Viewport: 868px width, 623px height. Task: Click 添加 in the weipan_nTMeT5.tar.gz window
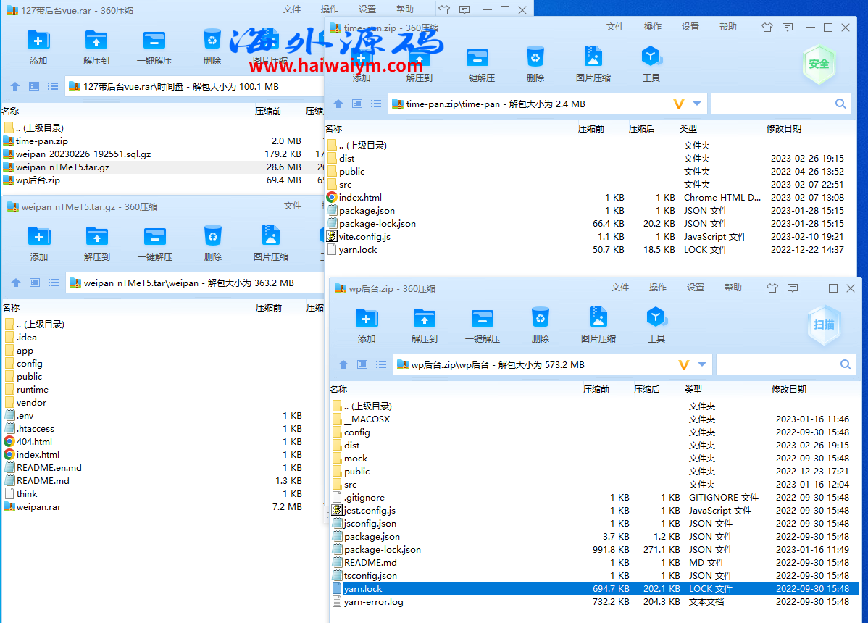coord(38,243)
